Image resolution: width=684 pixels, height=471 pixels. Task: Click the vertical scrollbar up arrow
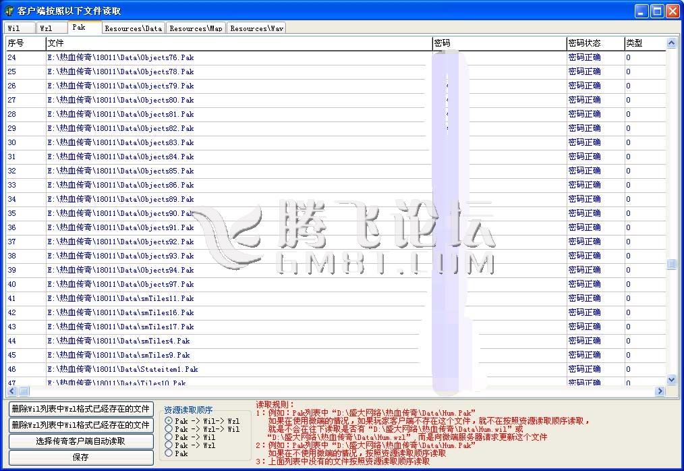pos(671,43)
